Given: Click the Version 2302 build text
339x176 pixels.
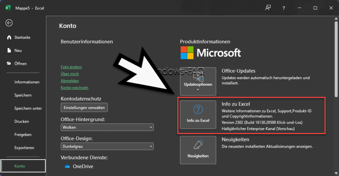Looking at the screenshot, I should tap(262, 122).
